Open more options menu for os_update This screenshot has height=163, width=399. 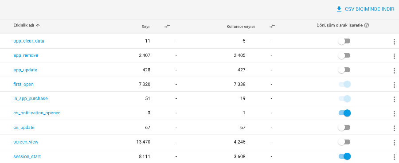394,128
